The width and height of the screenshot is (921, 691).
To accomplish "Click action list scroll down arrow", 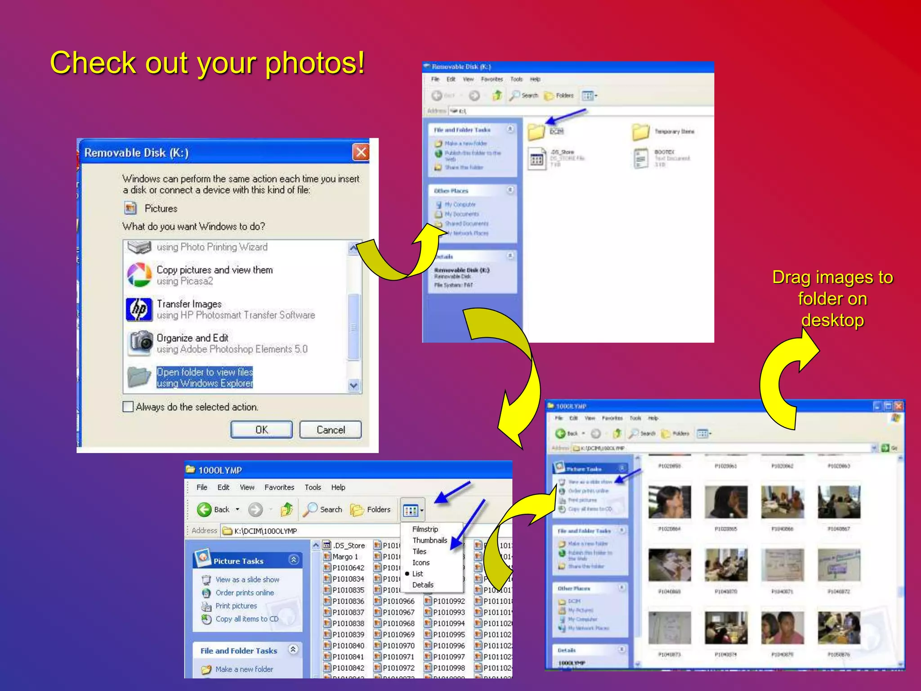I will tap(354, 386).
